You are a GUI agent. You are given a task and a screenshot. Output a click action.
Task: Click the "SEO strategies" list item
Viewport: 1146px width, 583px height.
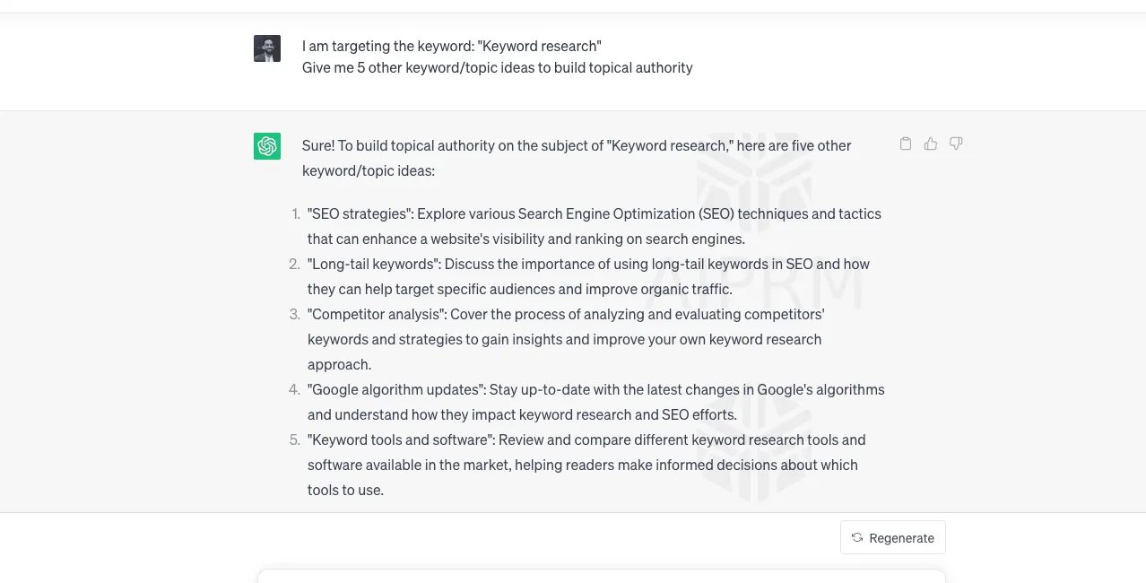coord(594,225)
